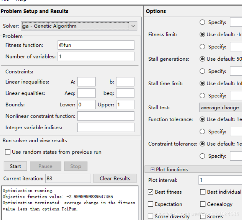Select Use default for Stall generations
This screenshot has width=242, height=220.
[x=202, y=59]
